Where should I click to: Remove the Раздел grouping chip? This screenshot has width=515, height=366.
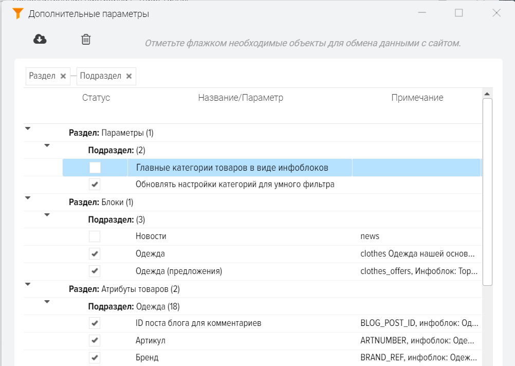(x=63, y=76)
